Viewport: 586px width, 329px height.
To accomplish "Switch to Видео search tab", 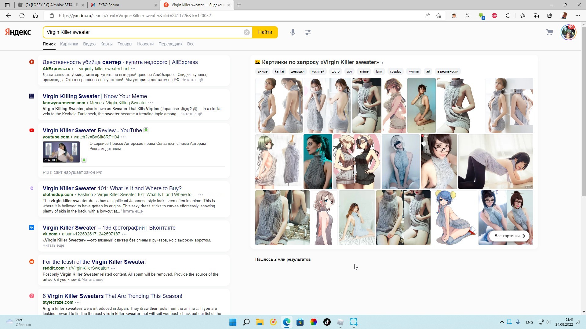I will coord(89,44).
